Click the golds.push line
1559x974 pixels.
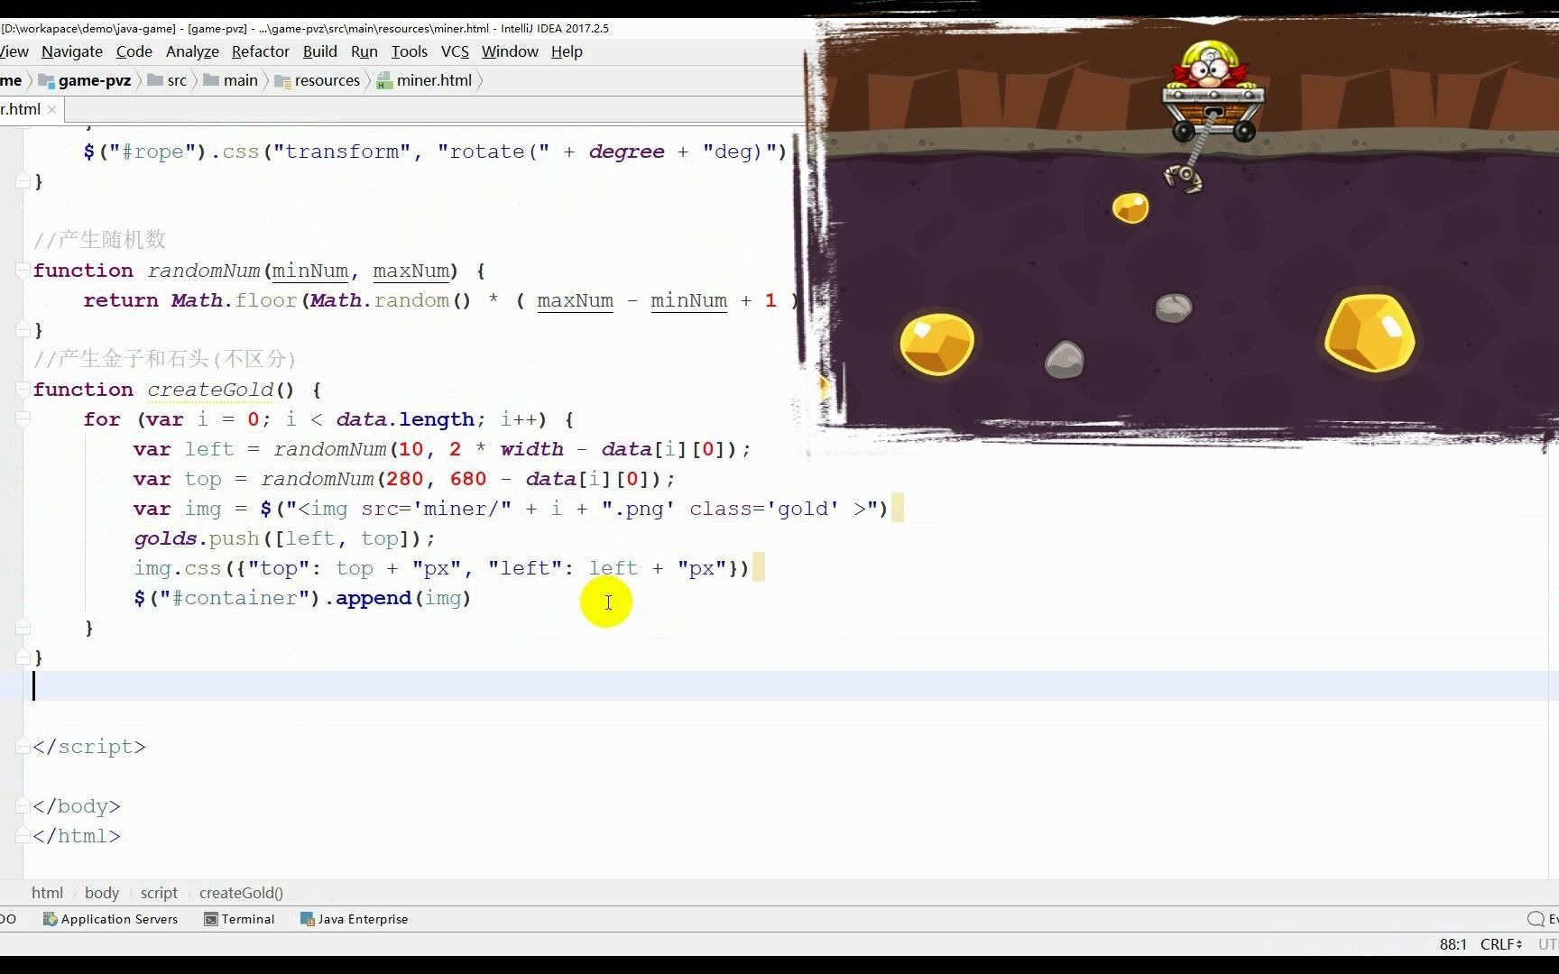[284, 538]
